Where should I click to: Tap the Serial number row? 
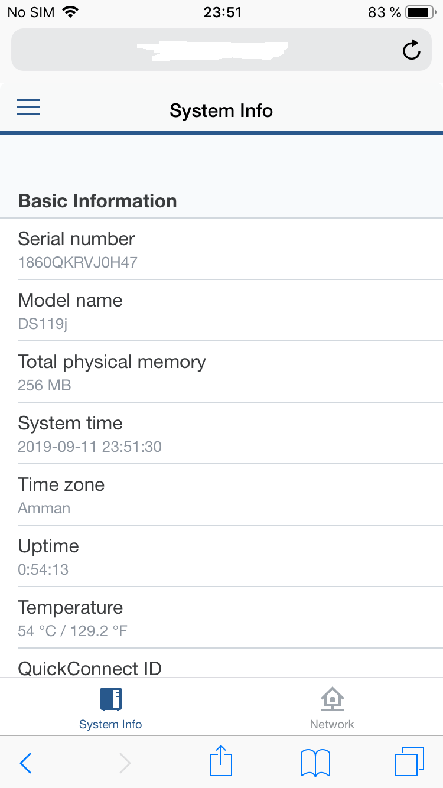[x=221, y=249]
